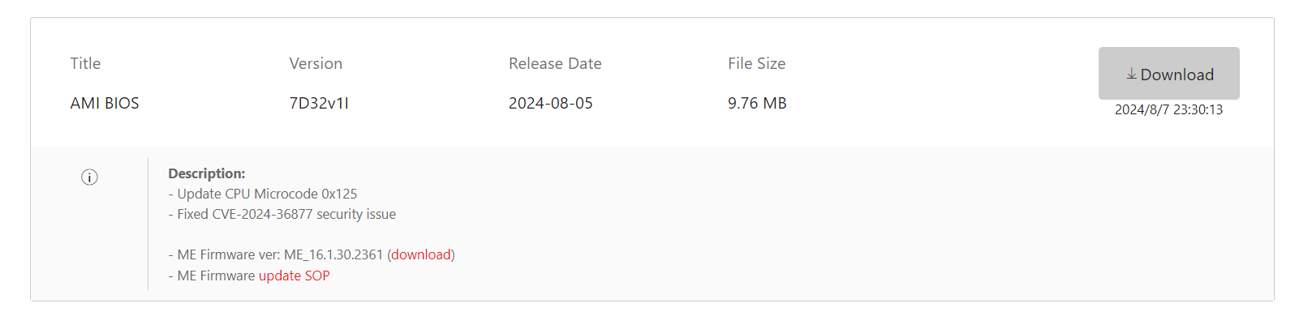Click the ME Firmware ver label

point(228,254)
